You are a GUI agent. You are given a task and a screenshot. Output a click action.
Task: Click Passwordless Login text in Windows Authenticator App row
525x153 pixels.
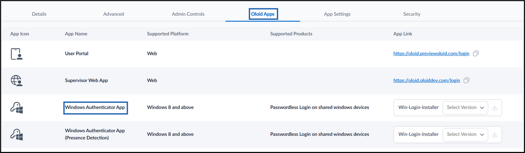click(319, 107)
